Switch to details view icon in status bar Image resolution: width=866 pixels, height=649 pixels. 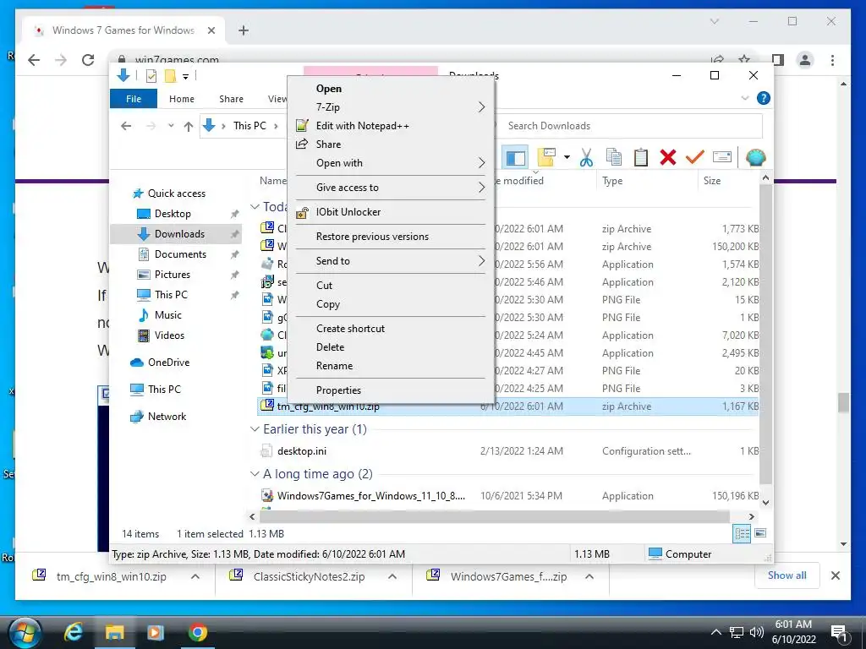[742, 533]
